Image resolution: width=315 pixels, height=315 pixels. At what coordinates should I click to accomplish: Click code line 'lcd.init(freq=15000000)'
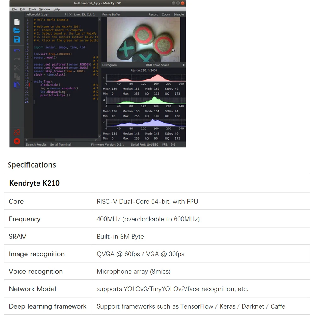(x=53, y=54)
